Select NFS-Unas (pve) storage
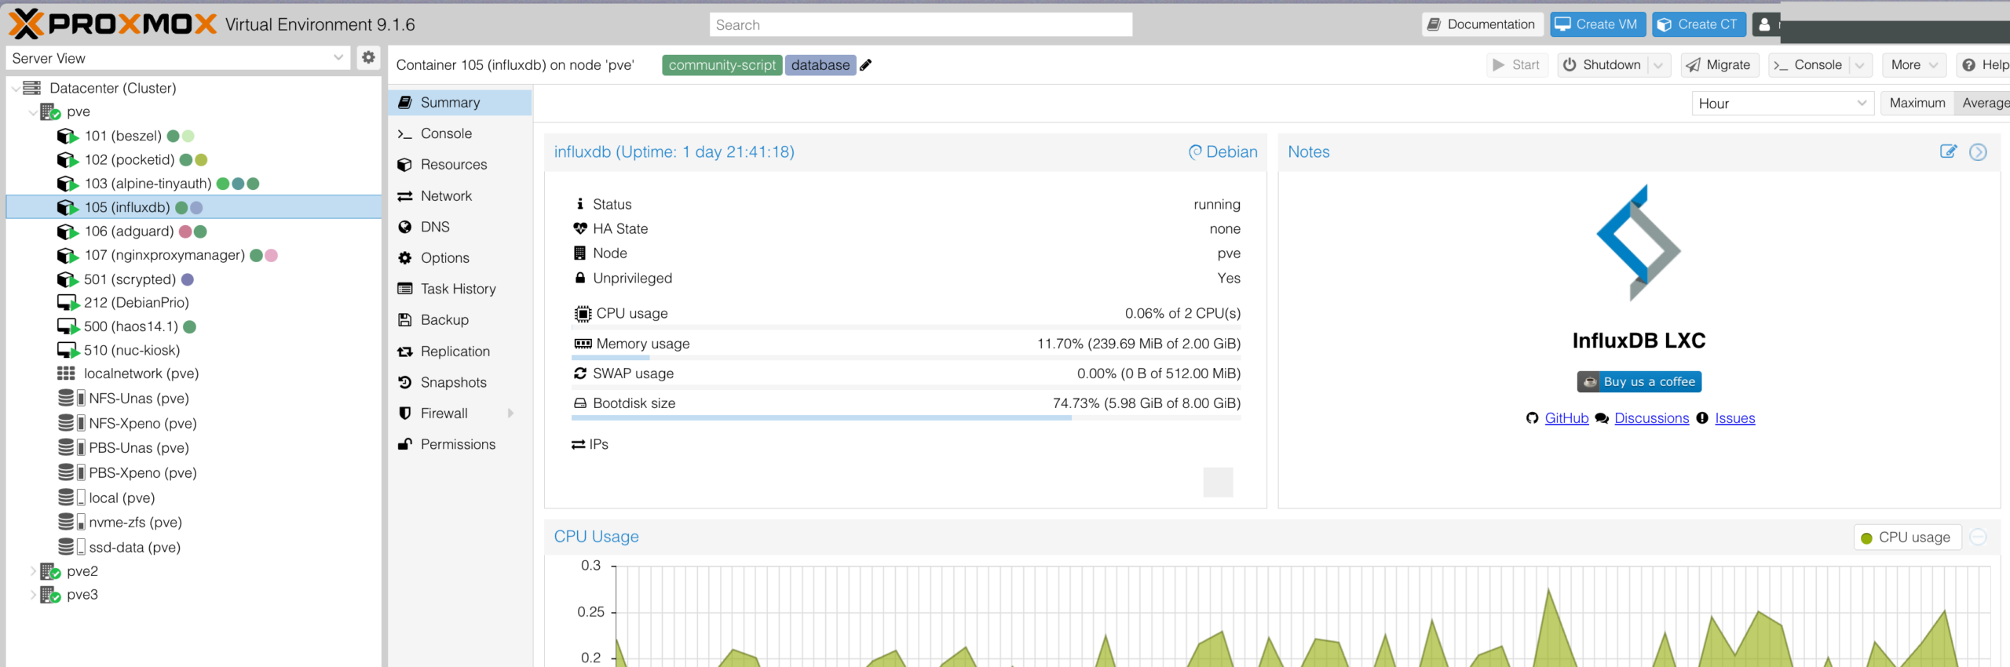 pos(138,399)
